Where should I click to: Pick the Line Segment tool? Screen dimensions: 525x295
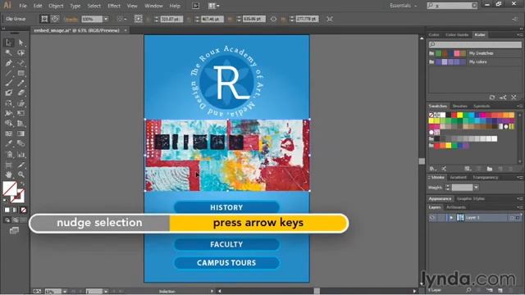pyautogui.click(x=9, y=73)
